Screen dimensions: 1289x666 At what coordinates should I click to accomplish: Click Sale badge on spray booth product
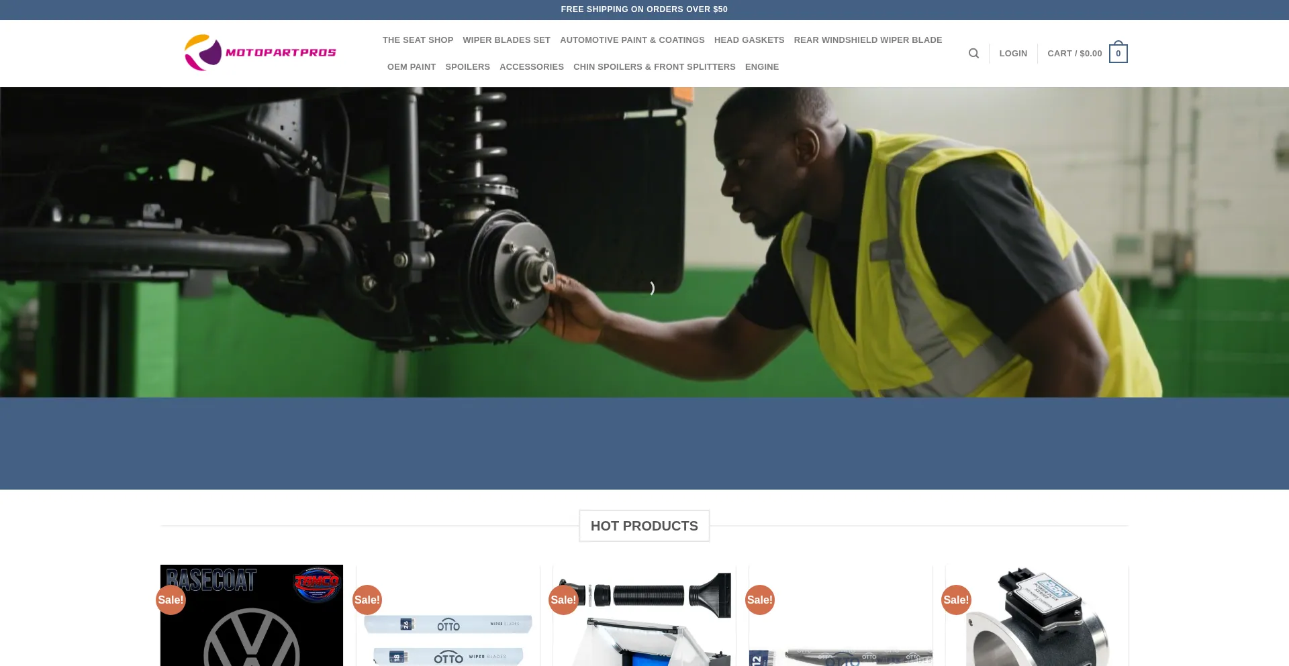click(563, 600)
